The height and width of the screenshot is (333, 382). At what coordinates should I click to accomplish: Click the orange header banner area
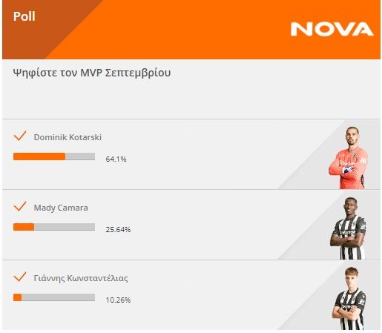pos(191,30)
